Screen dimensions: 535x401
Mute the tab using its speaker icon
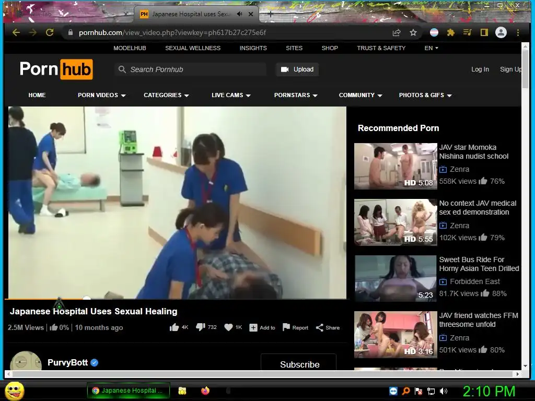(x=239, y=14)
